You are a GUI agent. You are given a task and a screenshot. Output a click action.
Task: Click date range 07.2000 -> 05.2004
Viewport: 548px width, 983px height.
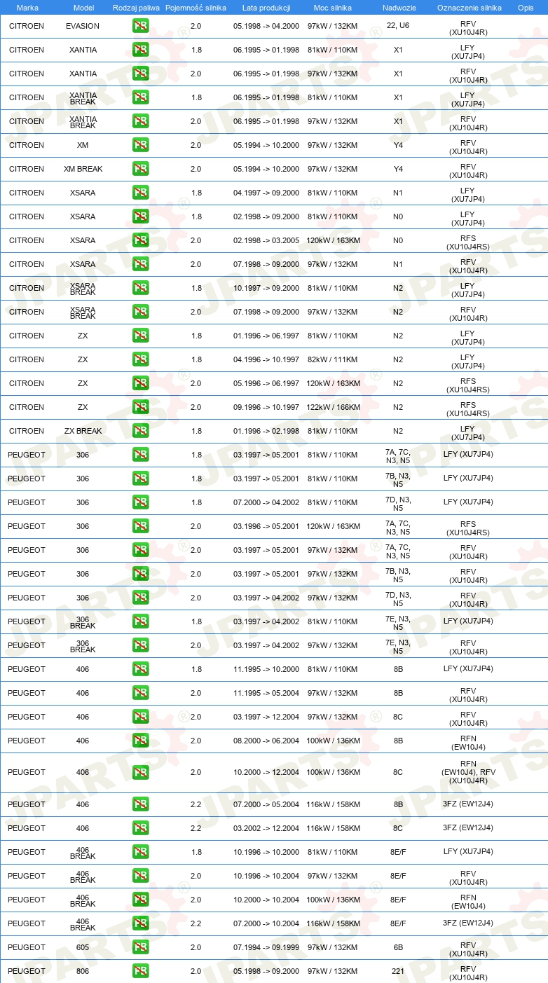[x=266, y=804]
